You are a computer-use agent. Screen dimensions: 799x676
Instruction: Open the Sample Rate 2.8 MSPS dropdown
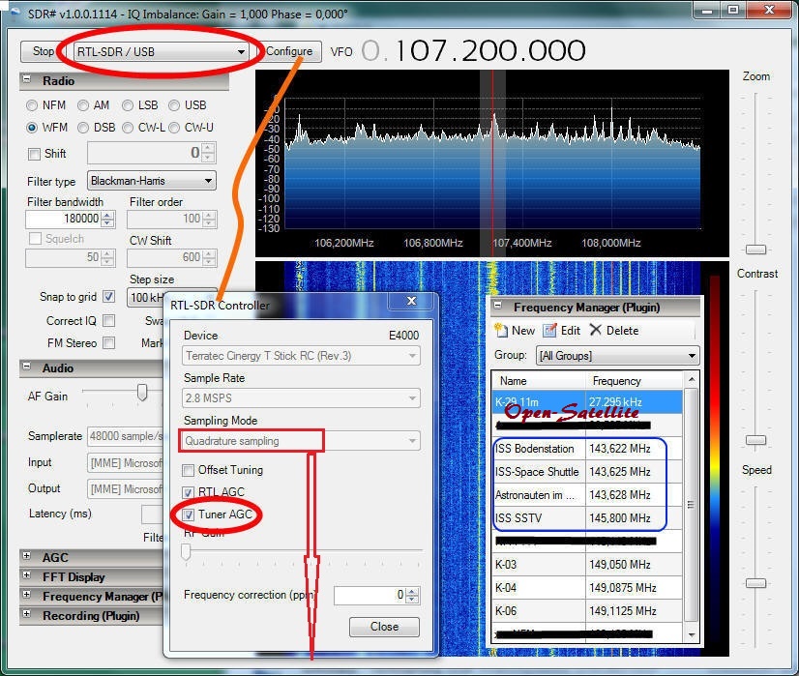(301, 397)
